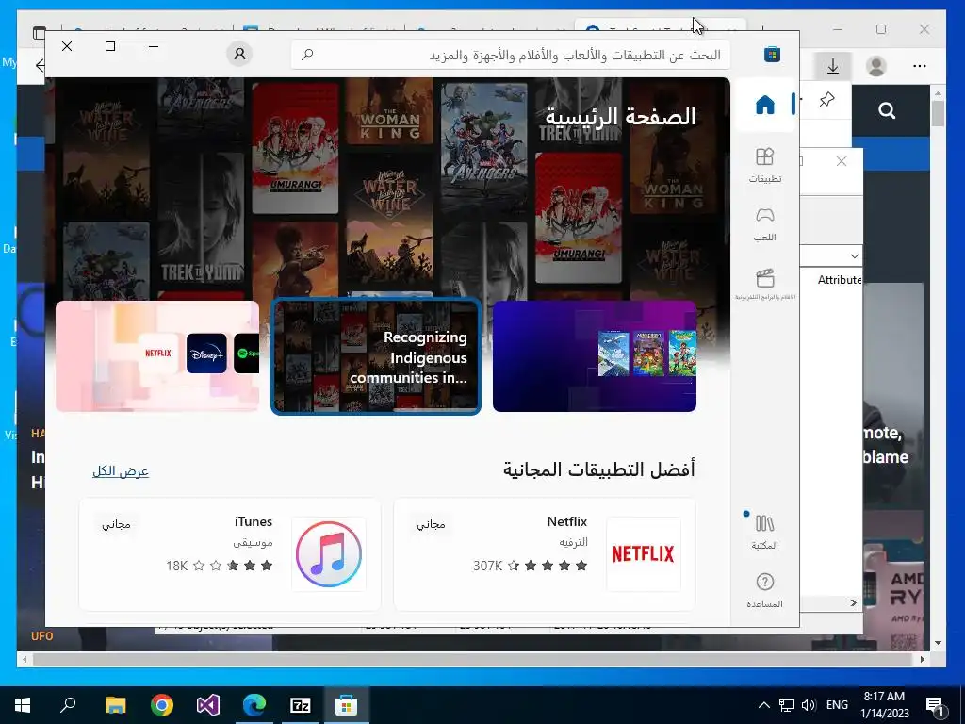Image resolution: width=965 pixels, height=724 pixels.
Task: Open the Gaming section in Store sidebar
Action: 765,224
